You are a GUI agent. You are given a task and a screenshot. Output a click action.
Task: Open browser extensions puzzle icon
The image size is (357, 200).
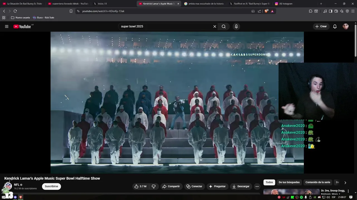point(310,11)
